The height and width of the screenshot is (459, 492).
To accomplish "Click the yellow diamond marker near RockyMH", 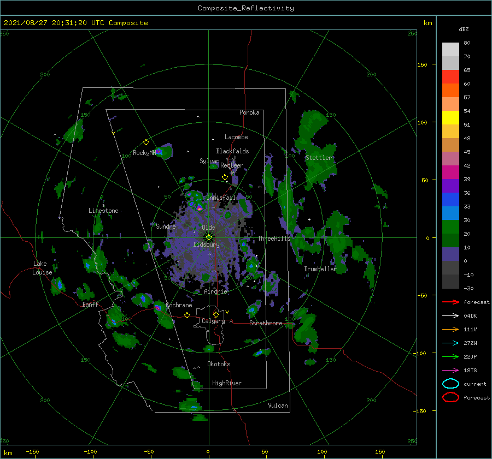I will [146, 142].
